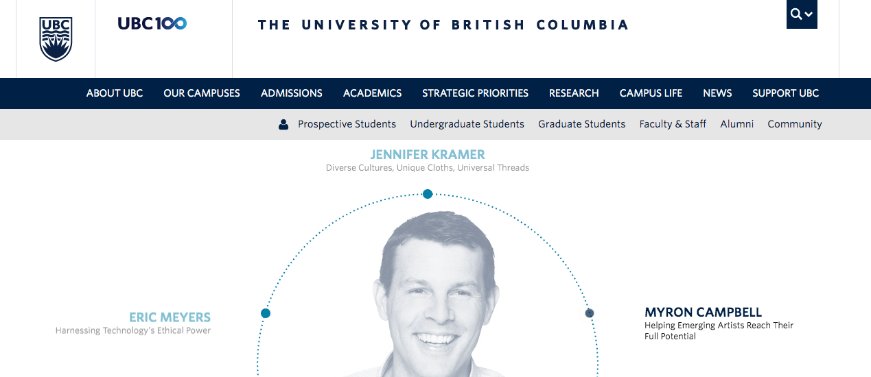Click the UBC crest logo
Screen dimensions: 871x377
pos(56,38)
